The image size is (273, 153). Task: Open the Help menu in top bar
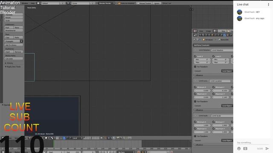[x=32, y=3]
